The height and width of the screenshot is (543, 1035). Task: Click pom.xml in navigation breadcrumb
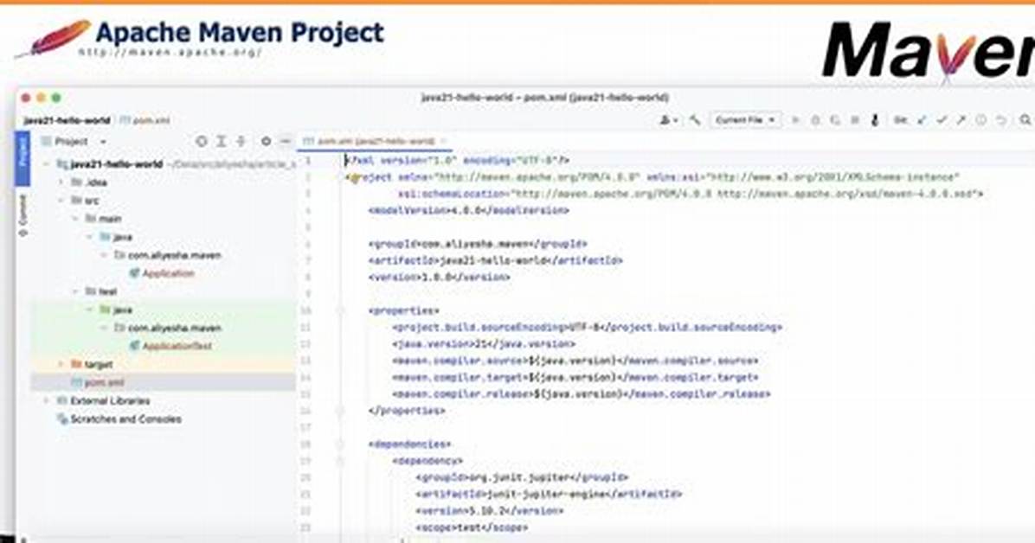coord(146,121)
